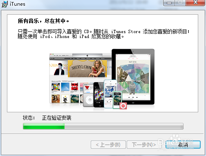Image resolution: width=206 pixels, height=156 pixels.
Task: Minimize the iTunes installer window
Action: (x=169, y=2)
